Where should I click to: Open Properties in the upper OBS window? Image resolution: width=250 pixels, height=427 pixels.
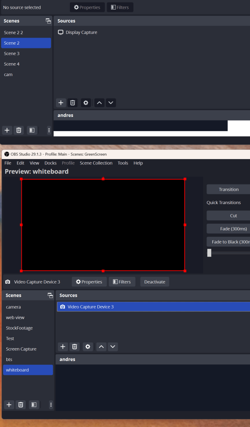87,8
